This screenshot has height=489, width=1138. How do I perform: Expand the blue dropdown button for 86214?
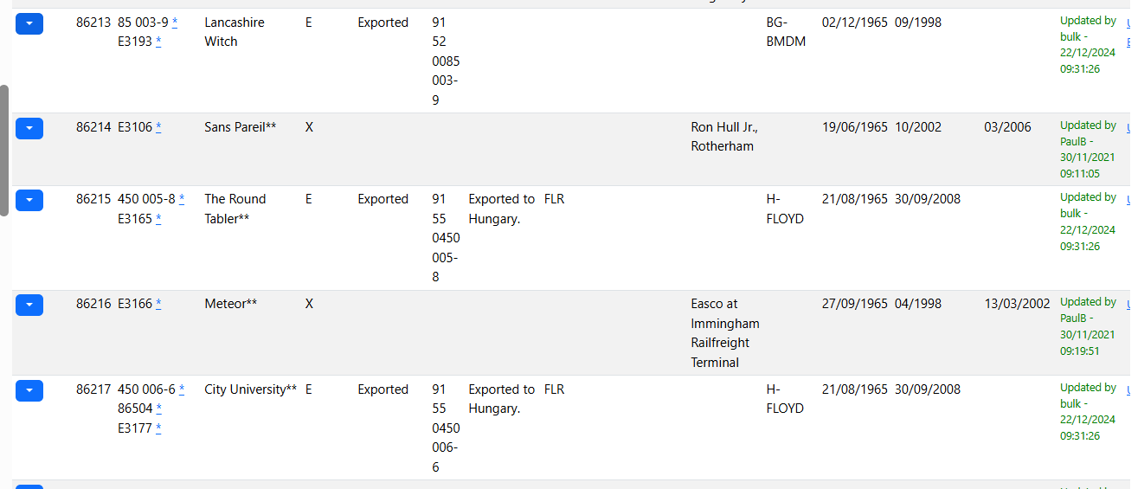29,128
